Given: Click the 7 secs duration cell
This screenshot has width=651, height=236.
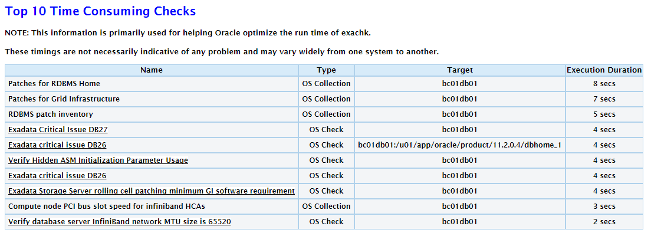Looking at the screenshot, I should coord(604,99).
